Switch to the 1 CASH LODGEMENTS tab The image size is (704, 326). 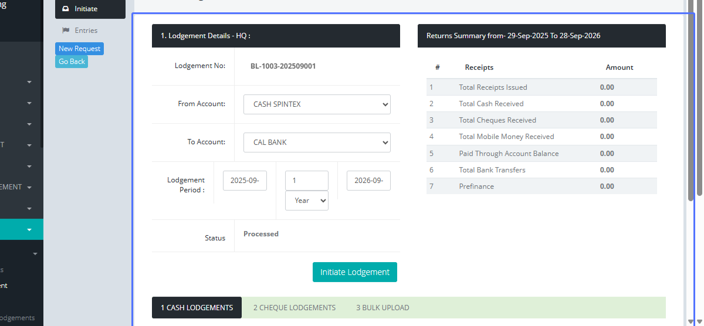tap(197, 308)
